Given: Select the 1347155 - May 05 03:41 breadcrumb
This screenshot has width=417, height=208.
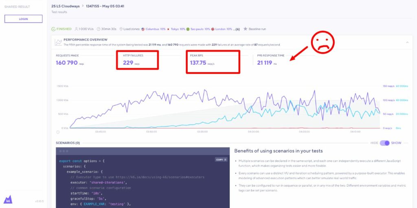Looking at the screenshot, I should (x=105, y=6).
